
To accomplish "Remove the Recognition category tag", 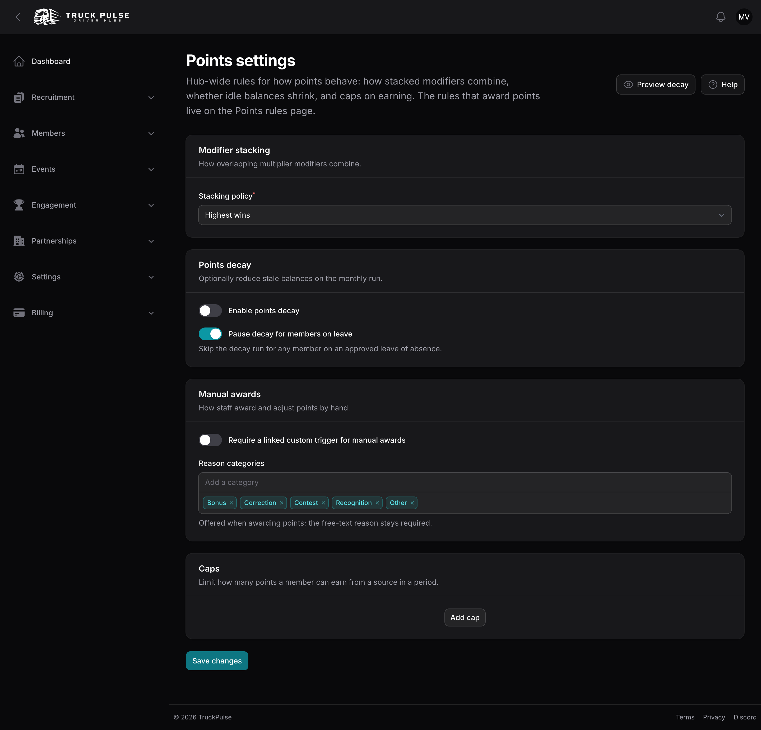I will click(x=377, y=503).
